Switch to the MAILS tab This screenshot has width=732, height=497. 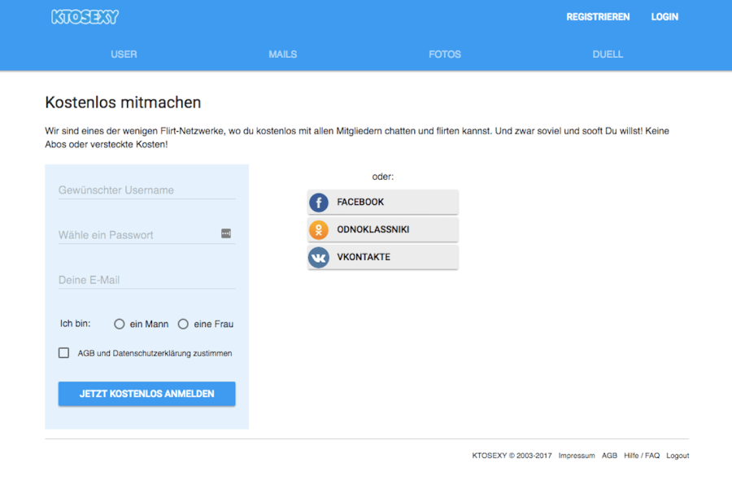point(282,54)
